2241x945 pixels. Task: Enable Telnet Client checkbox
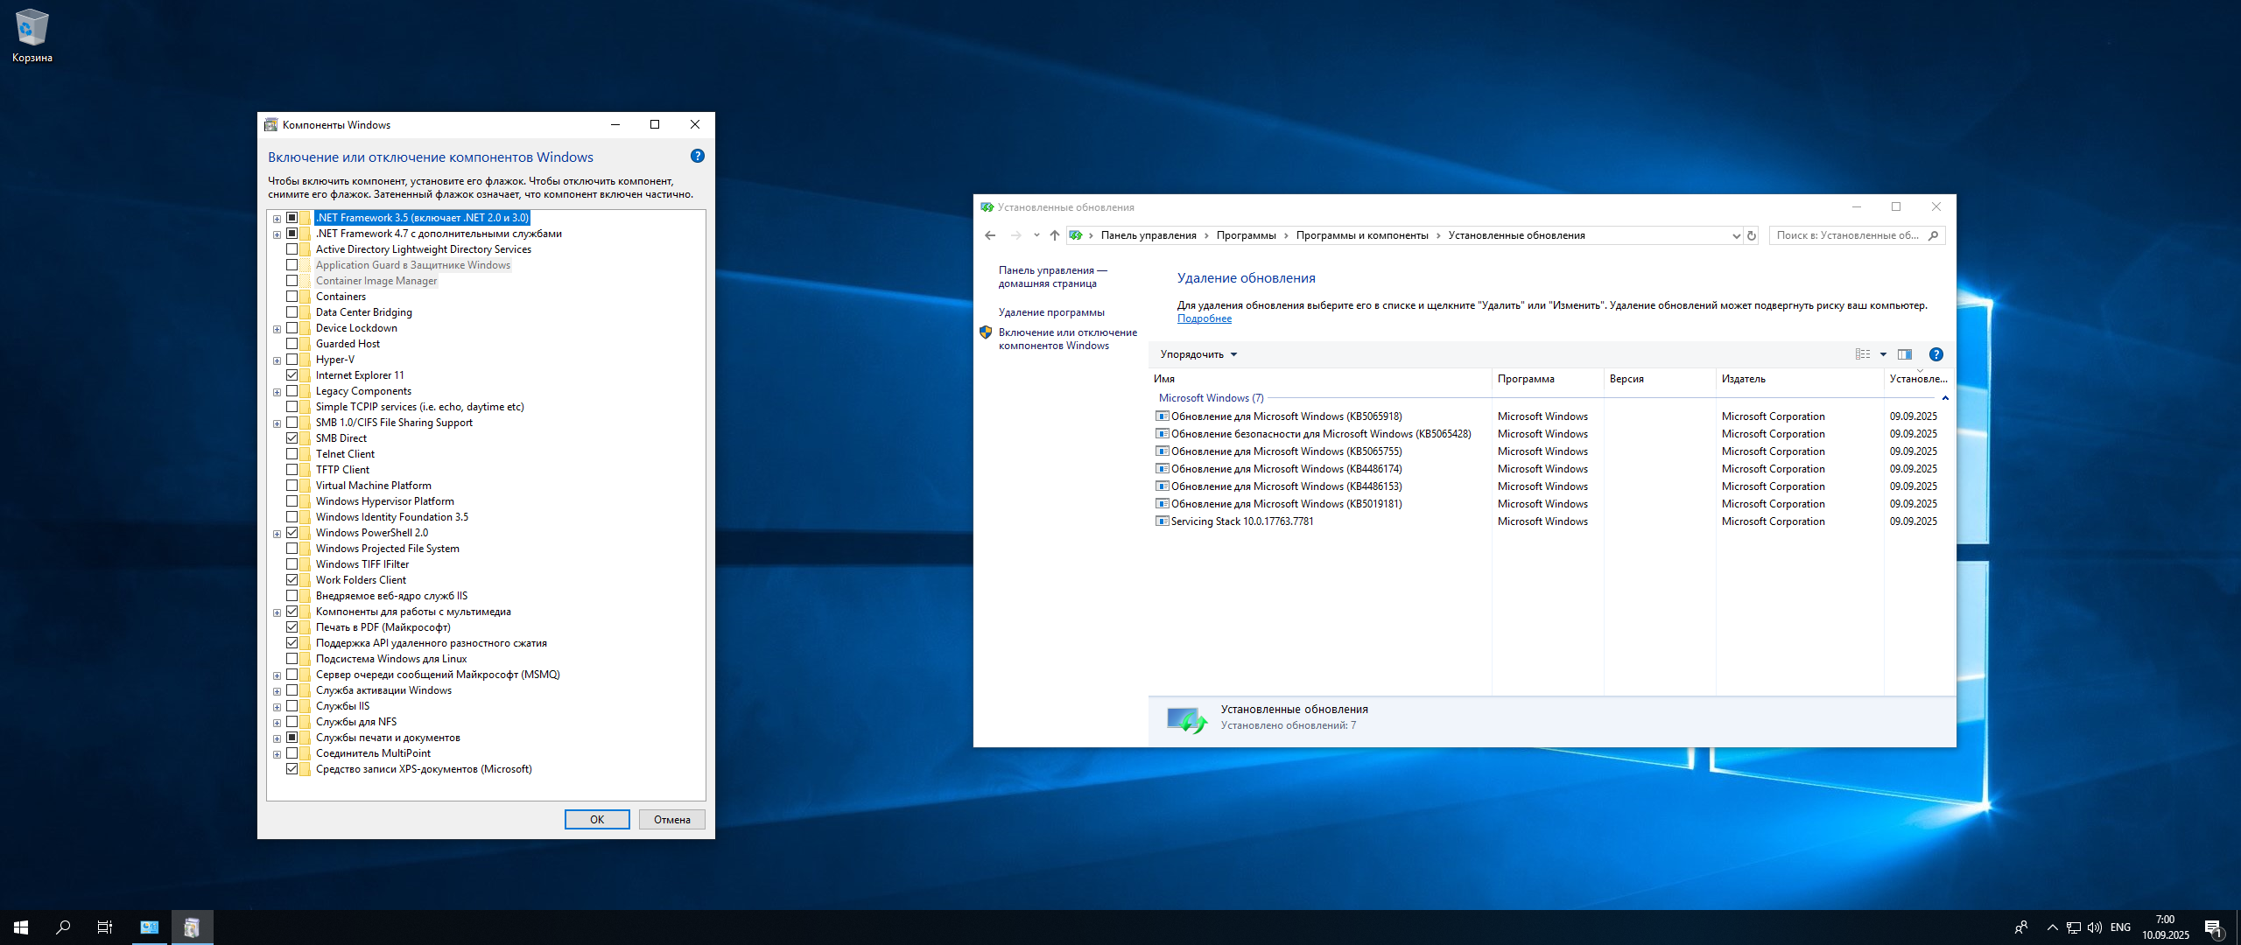[x=292, y=454]
